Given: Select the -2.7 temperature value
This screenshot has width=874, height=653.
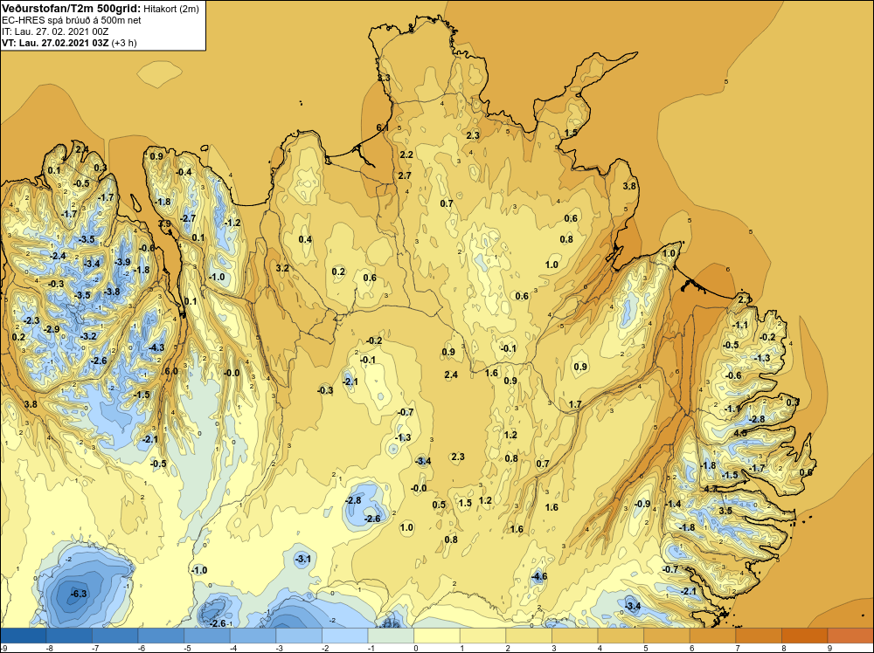Looking at the screenshot, I should pos(188,218).
